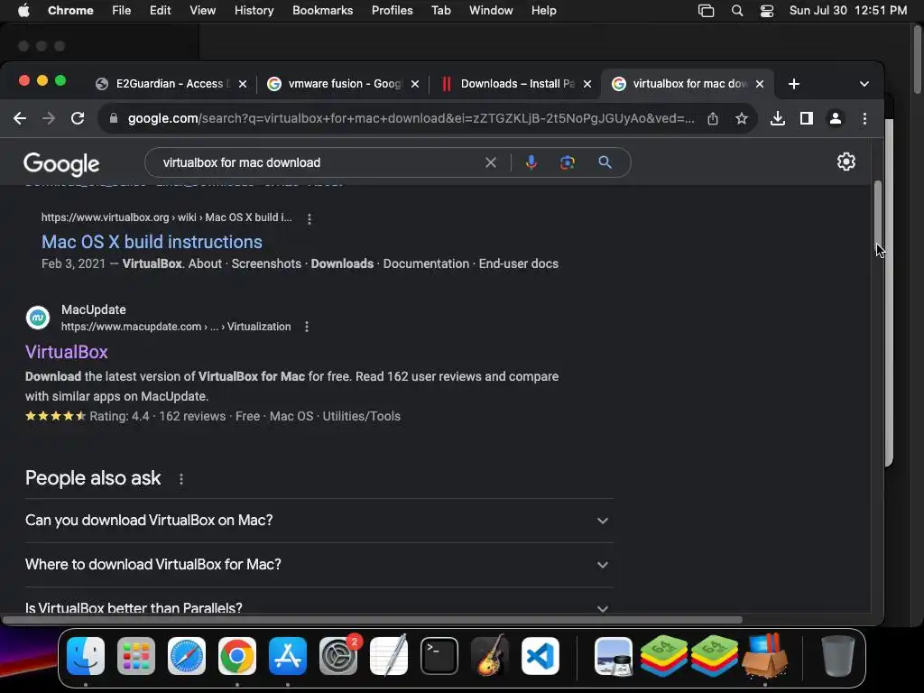Open the tab search dropdown arrow
924x693 pixels.
864,84
